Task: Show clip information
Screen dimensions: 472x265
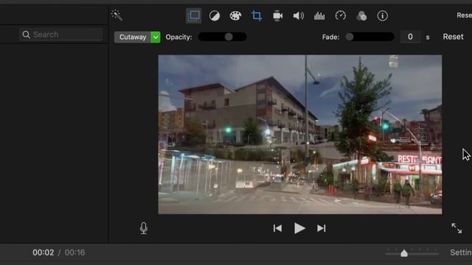Action: 382,15
